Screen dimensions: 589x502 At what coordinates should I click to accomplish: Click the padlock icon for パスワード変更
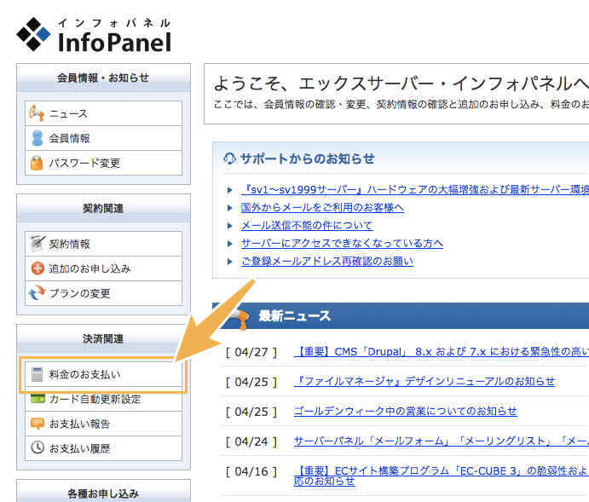pyautogui.click(x=37, y=163)
